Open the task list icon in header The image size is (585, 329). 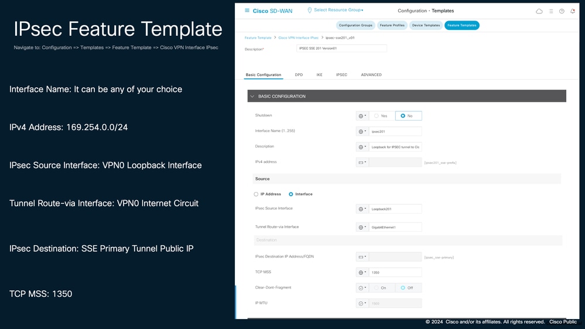coord(551,11)
